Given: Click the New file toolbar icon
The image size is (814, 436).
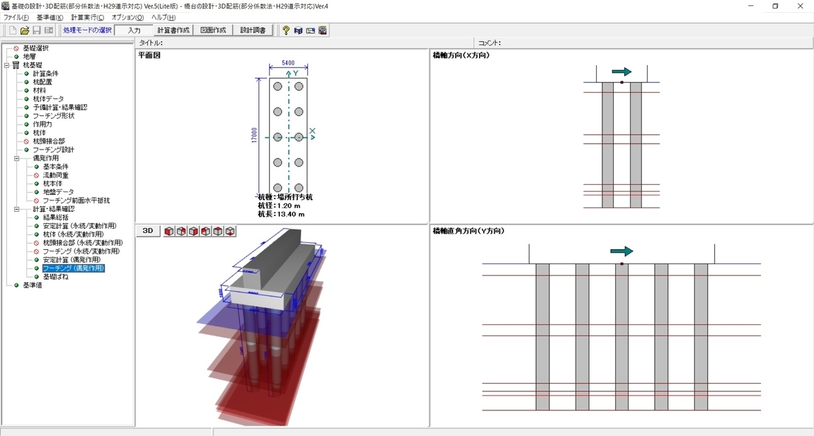Looking at the screenshot, I should click(x=13, y=30).
